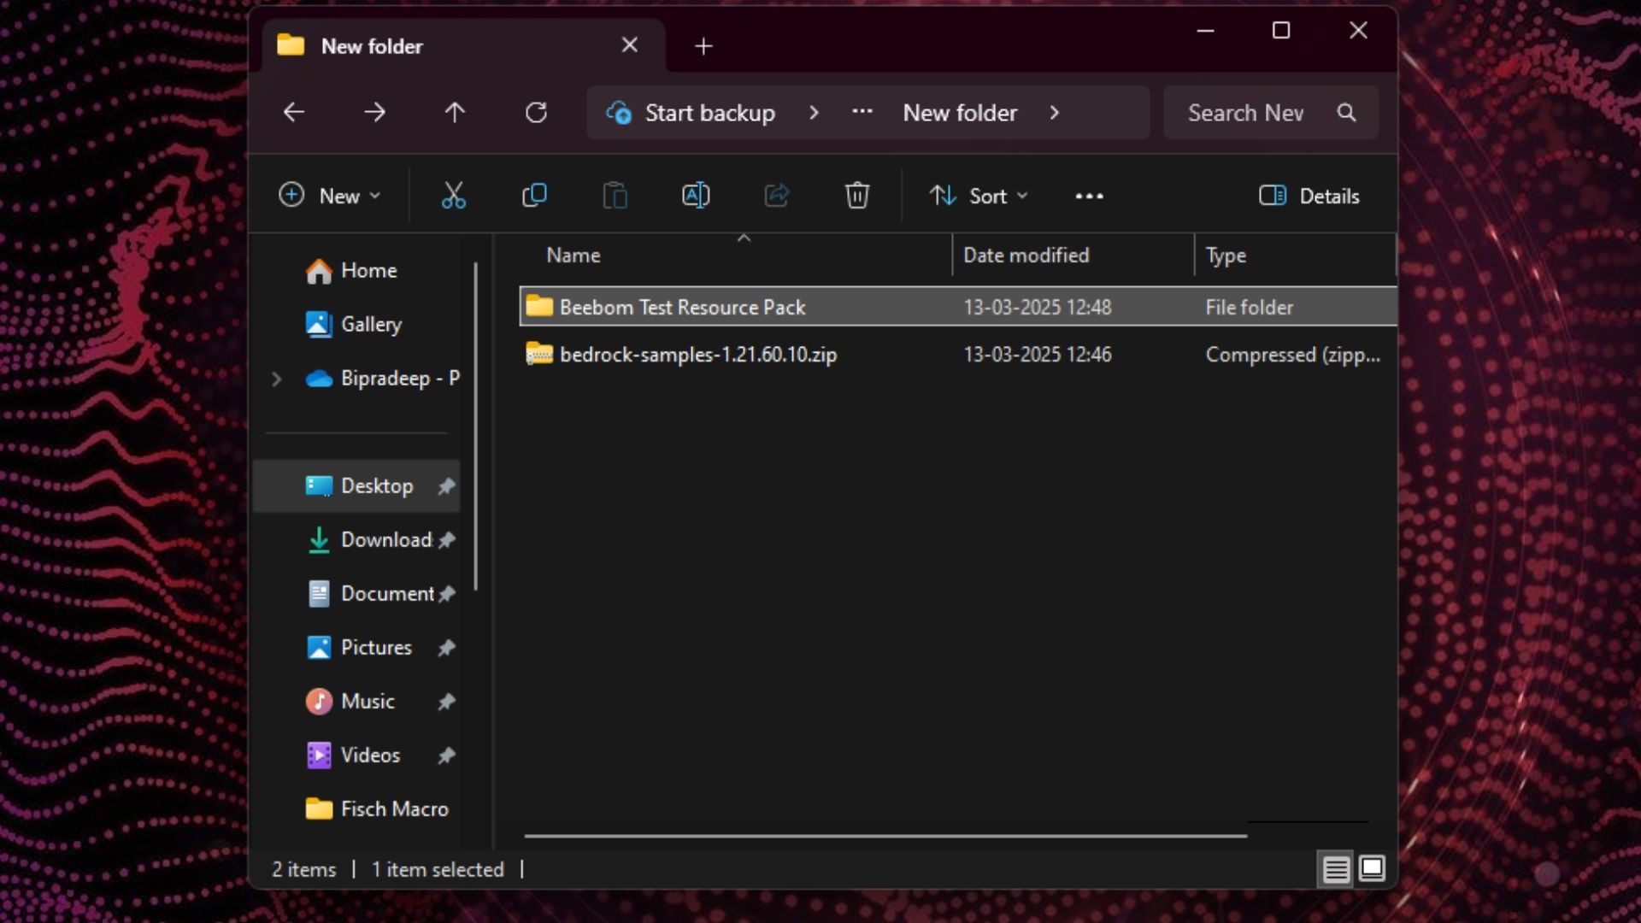The image size is (1641, 923).
Task: Expand the Bipradeep OneDrive tree node
Action: click(x=276, y=378)
